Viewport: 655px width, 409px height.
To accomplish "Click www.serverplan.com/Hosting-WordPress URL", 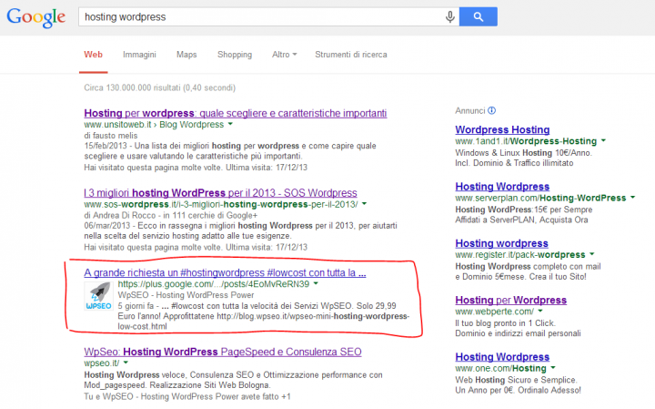I will tap(540, 198).
